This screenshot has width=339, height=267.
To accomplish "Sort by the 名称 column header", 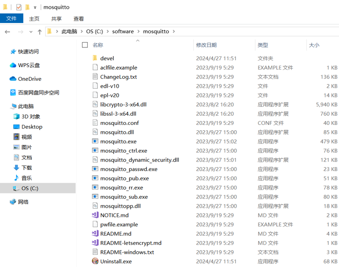I will (x=98, y=45).
